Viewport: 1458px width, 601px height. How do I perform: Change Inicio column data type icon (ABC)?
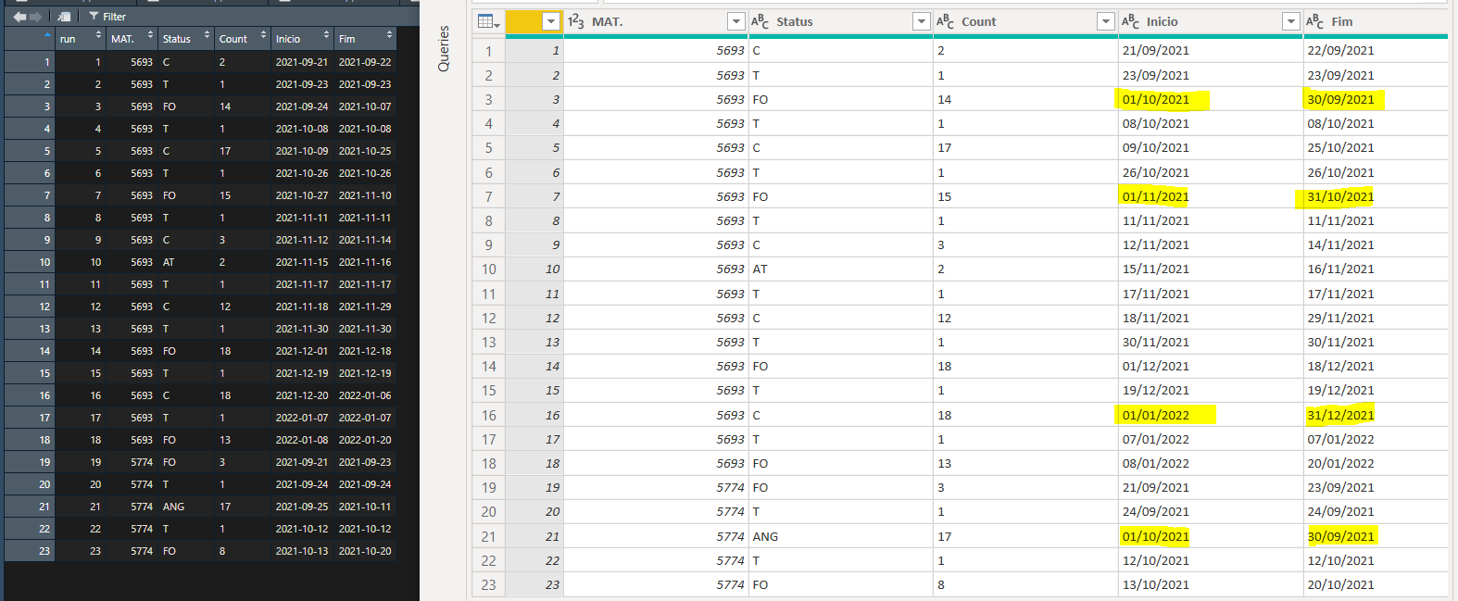point(1130,21)
